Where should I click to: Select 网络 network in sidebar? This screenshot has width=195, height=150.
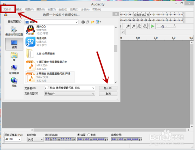[14, 82]
